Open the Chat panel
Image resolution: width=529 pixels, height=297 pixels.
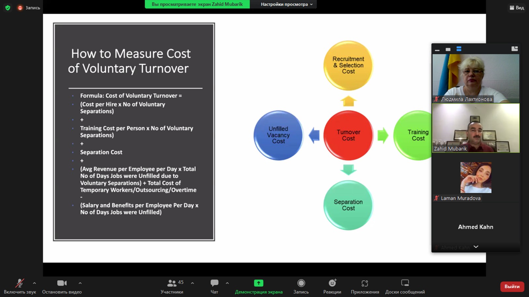[214, 286]
